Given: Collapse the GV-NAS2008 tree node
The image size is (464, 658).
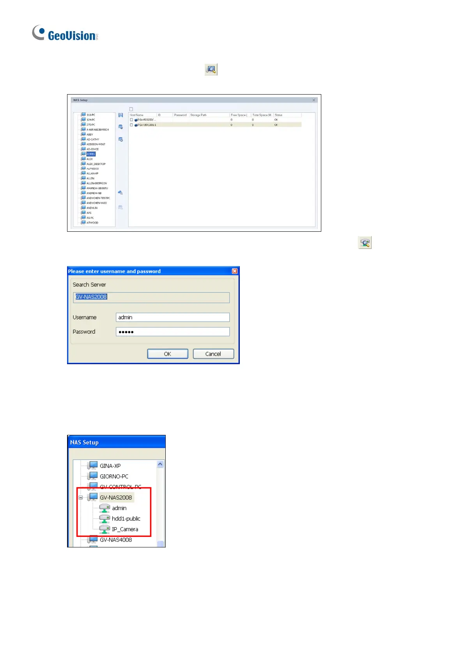Looking at the screenshot, I should point(81,497).
